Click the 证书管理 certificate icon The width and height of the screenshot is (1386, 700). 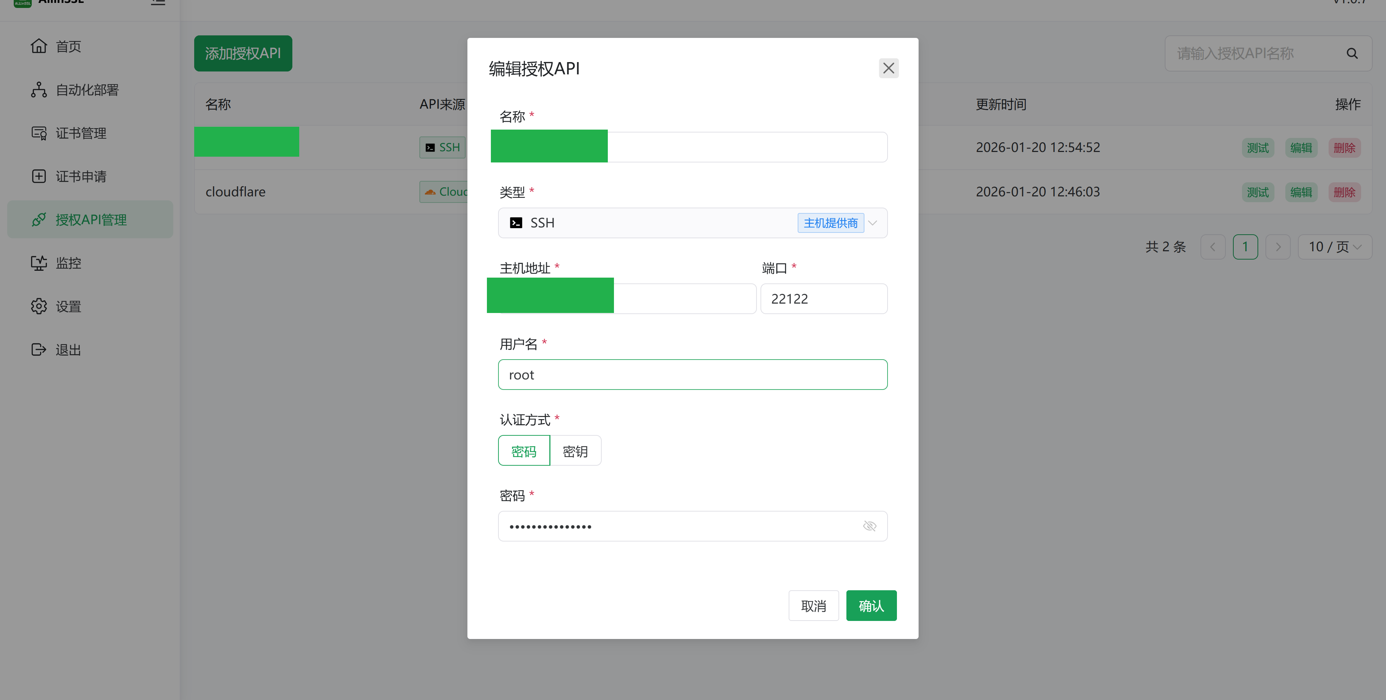39,133
